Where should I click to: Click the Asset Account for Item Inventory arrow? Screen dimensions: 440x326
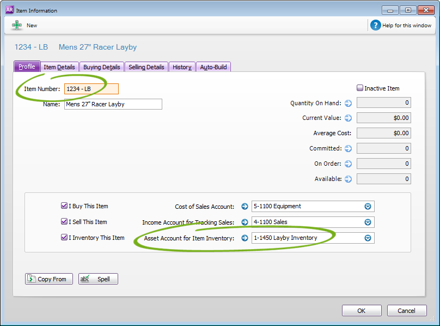tap(245, 238)
